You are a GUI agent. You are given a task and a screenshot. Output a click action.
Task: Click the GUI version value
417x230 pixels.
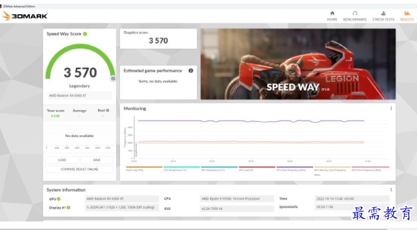coord(237,209)
